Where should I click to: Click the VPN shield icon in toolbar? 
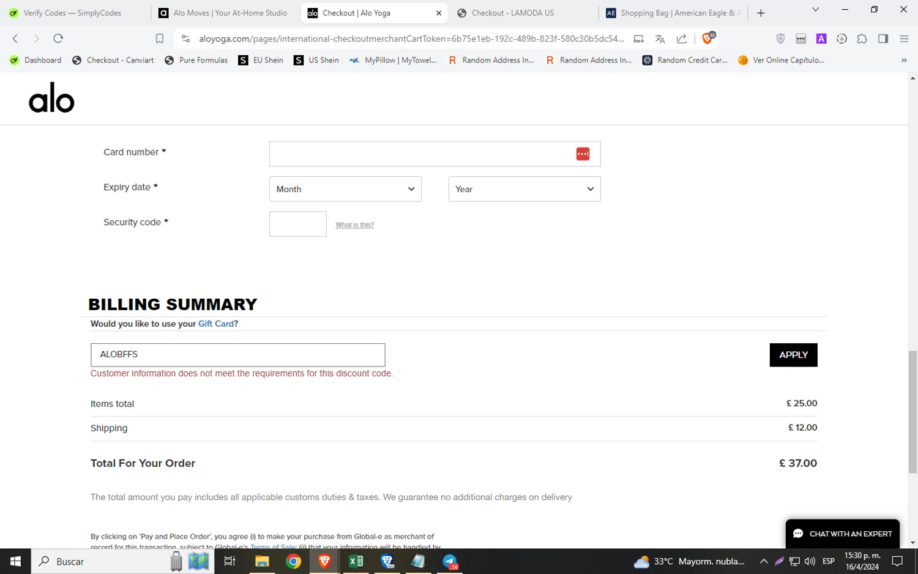(x=780, y=39)
